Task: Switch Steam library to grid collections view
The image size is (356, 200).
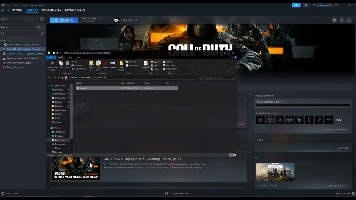Action: tap(42, 19)
